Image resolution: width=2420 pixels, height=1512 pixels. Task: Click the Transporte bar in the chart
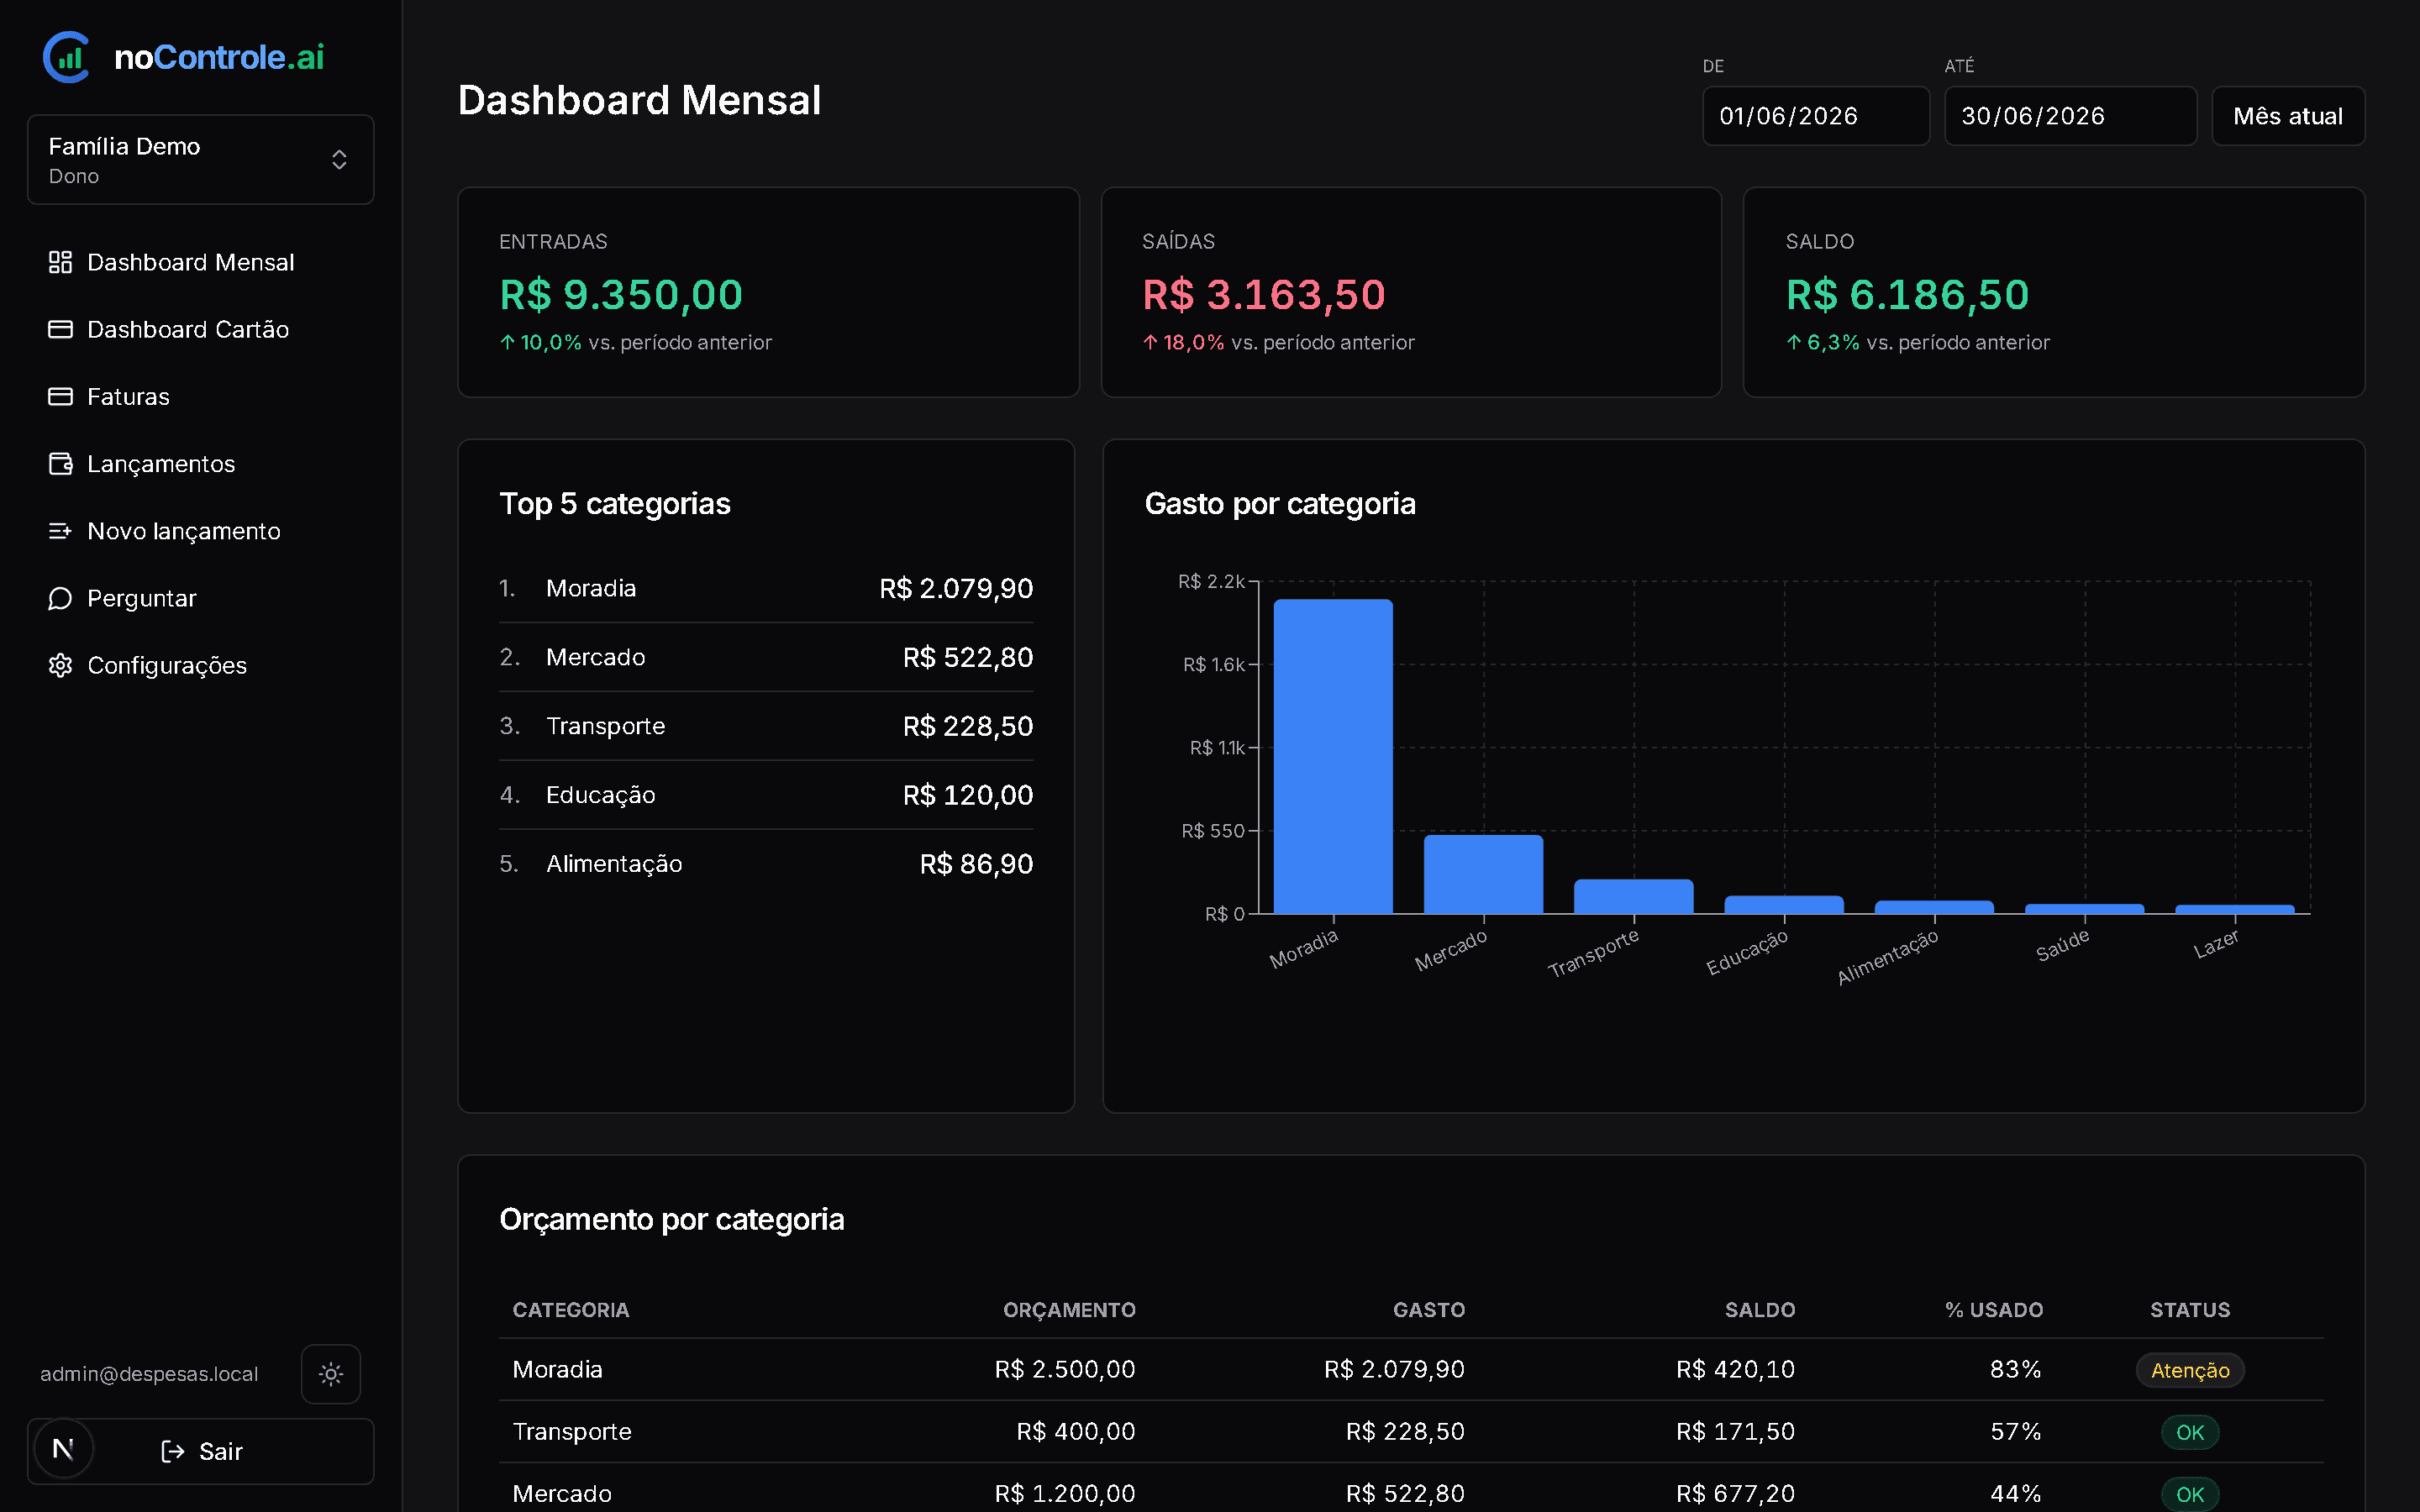(1633, 896)
